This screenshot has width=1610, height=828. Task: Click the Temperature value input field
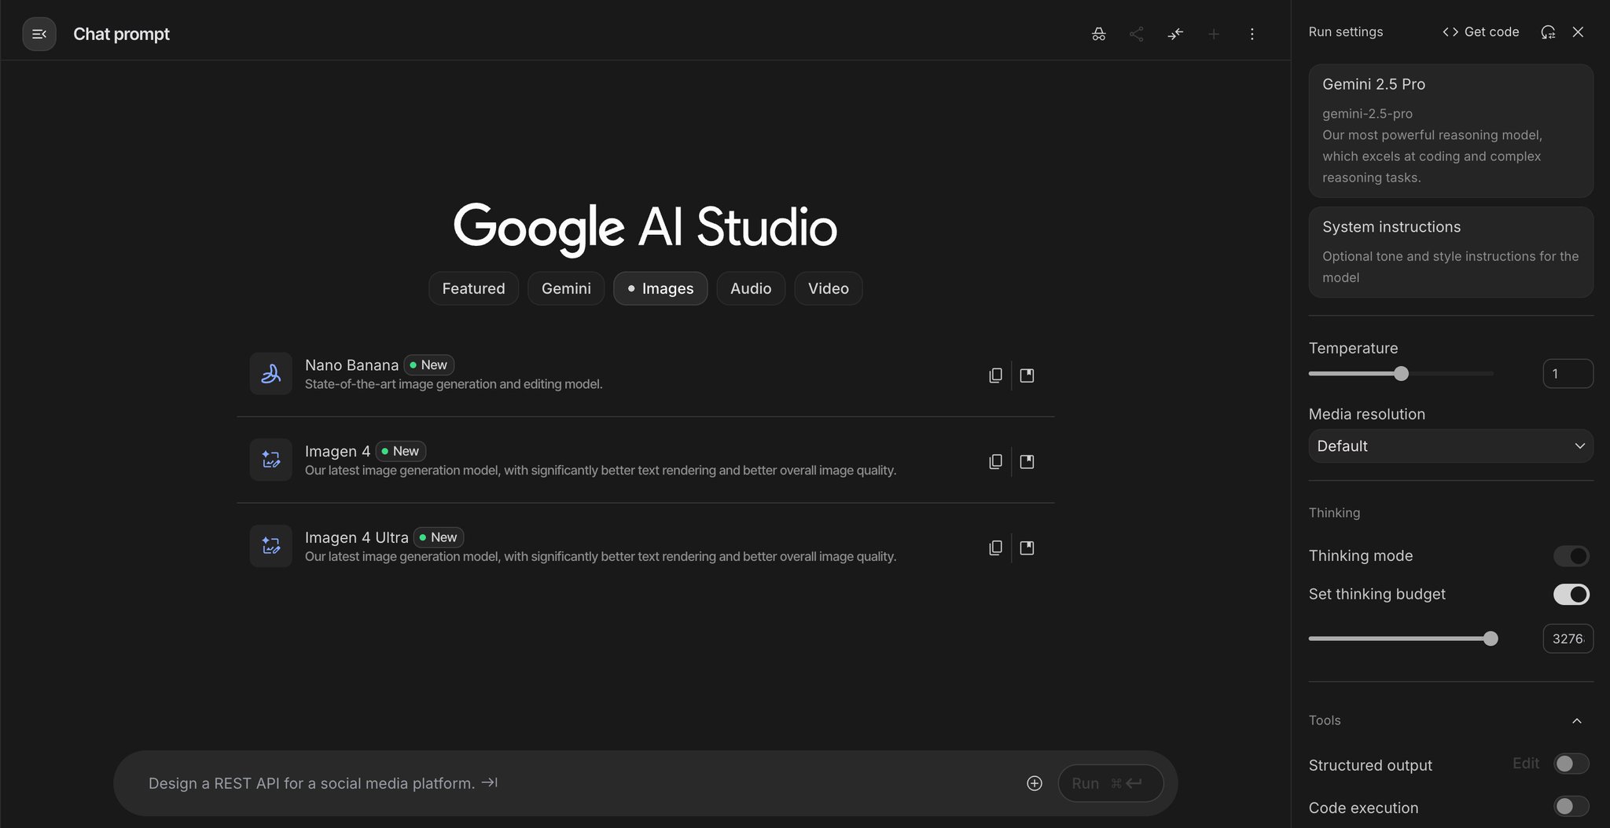pos(1568,374)
